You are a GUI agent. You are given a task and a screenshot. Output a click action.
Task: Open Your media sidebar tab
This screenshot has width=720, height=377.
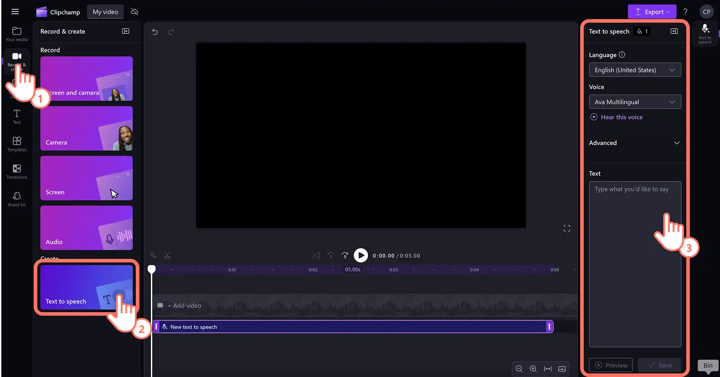click(x=17, y=34)
